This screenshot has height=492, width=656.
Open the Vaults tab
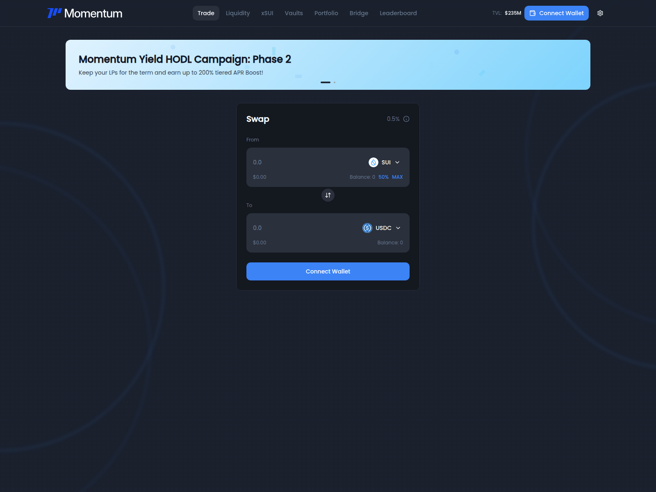[294, 13]
